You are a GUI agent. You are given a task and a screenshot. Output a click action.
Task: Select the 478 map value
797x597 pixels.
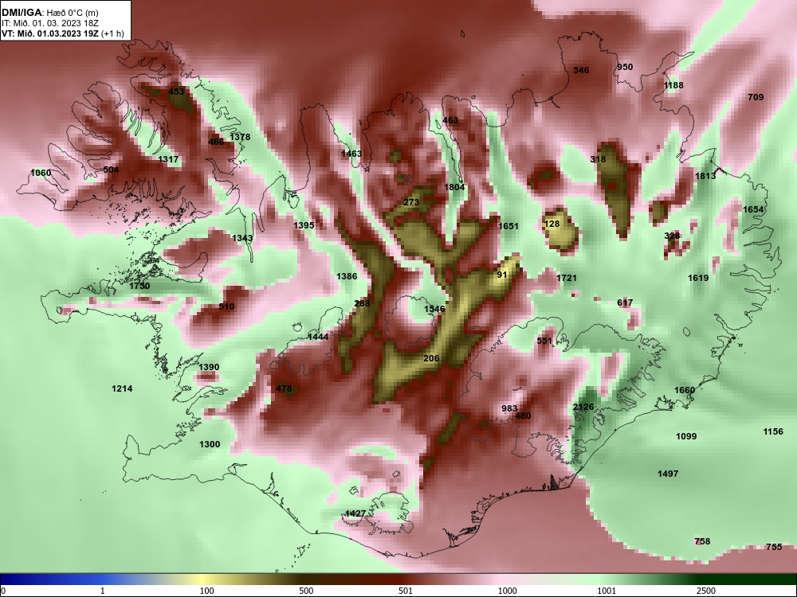click(284, 389)
